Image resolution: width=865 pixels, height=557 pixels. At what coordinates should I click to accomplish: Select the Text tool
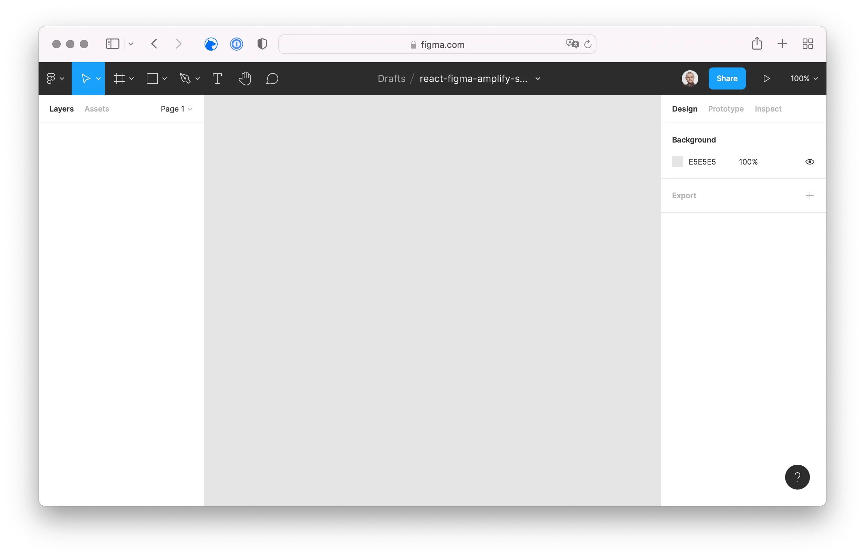click(x=217, y=78)
